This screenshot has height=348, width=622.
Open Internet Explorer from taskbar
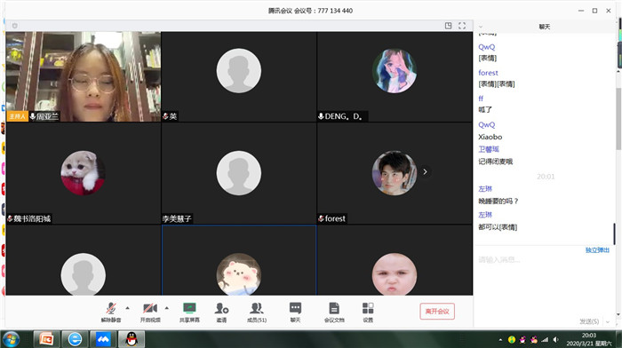pyautogui.click(x=75, y=339)
